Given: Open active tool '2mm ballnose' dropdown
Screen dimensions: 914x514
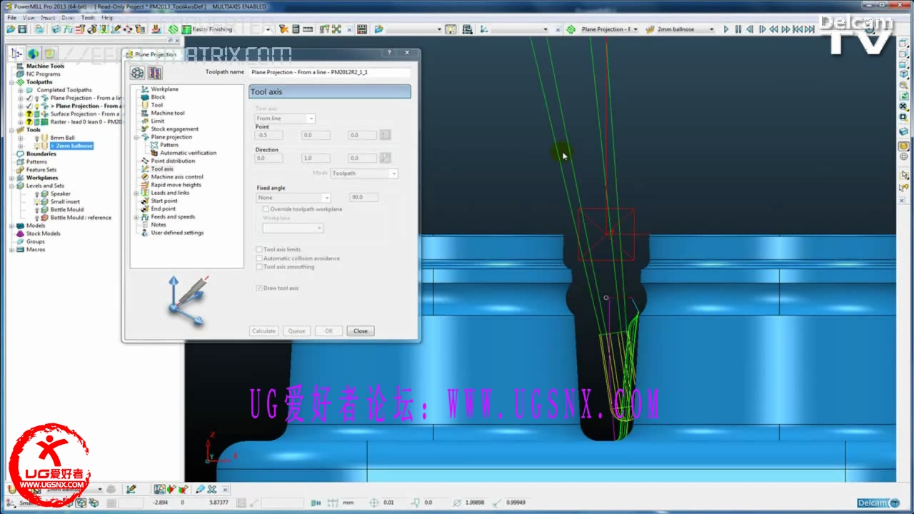Looking at the screenshot, I should (711, 29).
